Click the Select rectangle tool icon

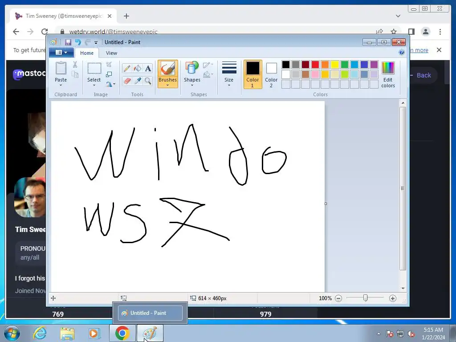point(94,68)
